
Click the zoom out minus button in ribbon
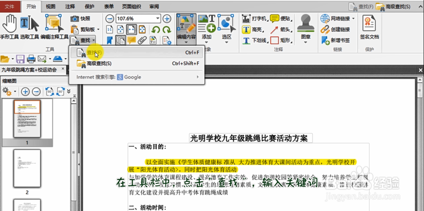click(x=109, y=19)
